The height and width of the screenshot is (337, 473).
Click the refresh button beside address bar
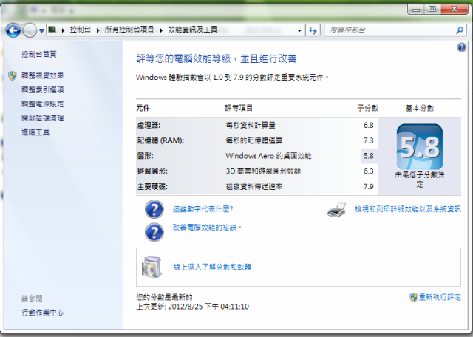(x=313, y=30)
